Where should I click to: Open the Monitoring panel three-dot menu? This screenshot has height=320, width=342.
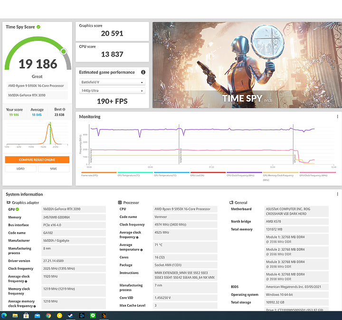click(337, 117)
